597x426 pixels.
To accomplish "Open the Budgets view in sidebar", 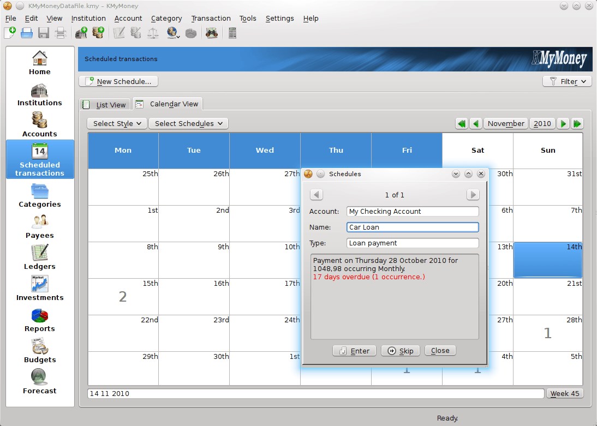I will (40, 351).
